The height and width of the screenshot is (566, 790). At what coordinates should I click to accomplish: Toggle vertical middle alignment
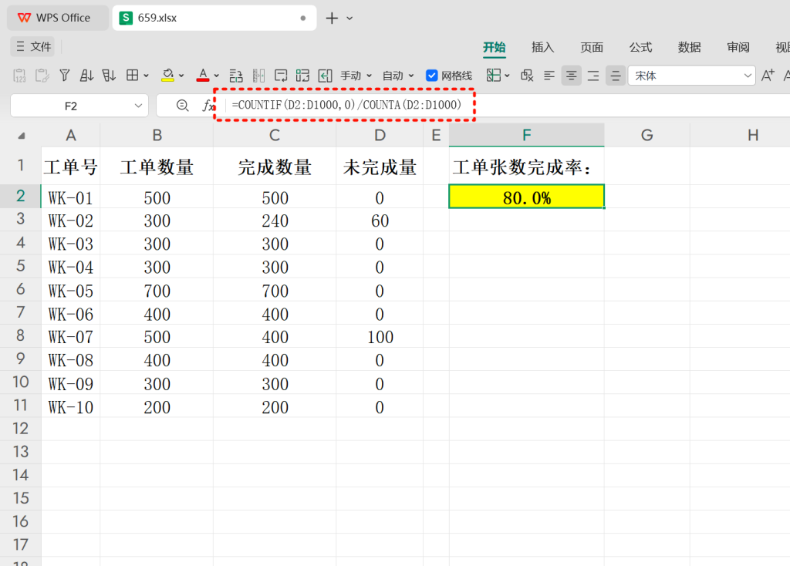(x=616, y=76)
